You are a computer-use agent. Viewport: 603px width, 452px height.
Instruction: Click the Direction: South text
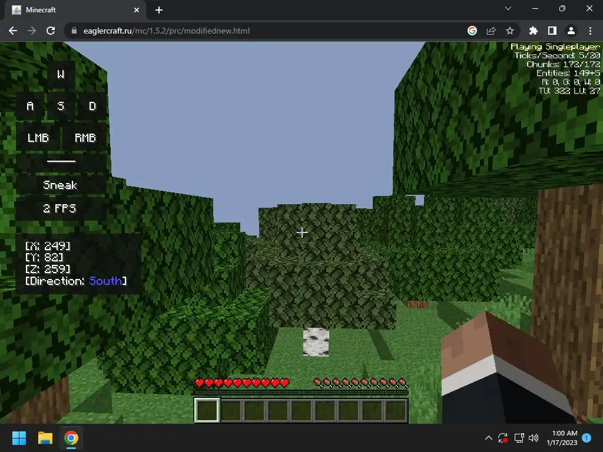[x=76, y=281]
